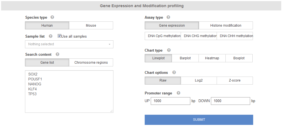Toggle the Use all samples checkbox
The image size is (282, 129).
point(59,36)
